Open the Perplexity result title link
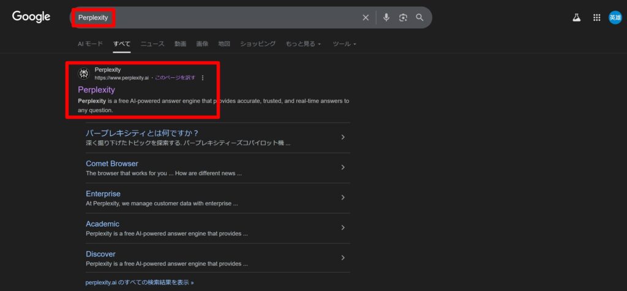 pos(96,89)
